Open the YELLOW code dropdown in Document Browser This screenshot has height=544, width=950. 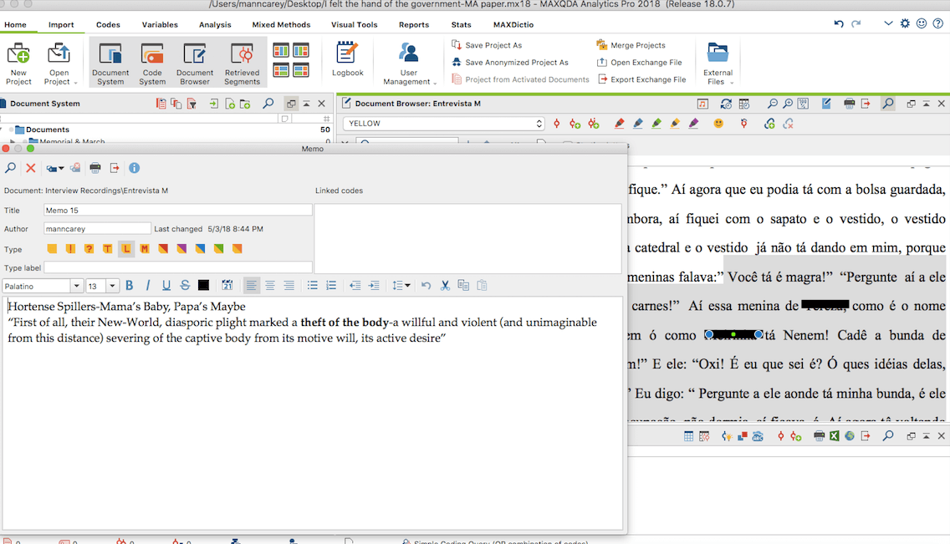443,124
